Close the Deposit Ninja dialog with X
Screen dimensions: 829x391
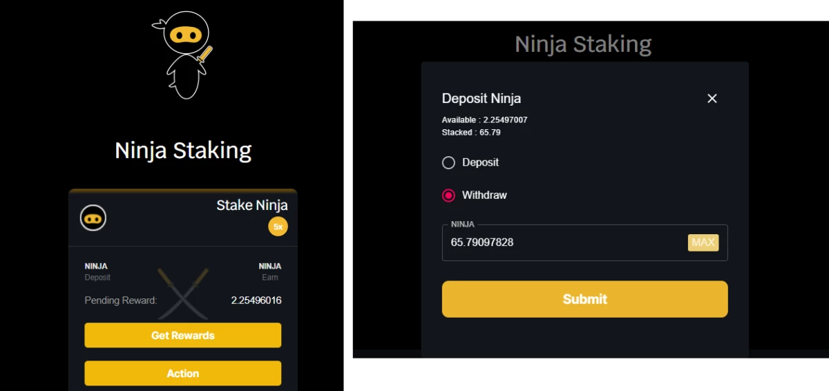(x=712, y=98)
